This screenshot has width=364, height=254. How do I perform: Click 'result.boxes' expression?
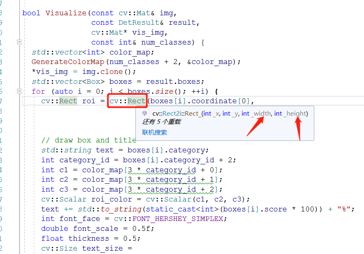tap(173, 81)
